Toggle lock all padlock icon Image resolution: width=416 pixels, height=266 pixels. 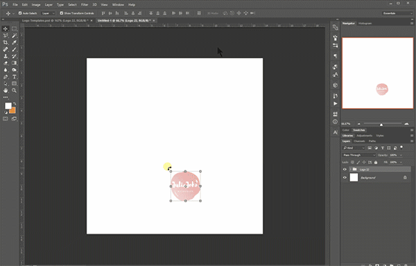point(376,162)
